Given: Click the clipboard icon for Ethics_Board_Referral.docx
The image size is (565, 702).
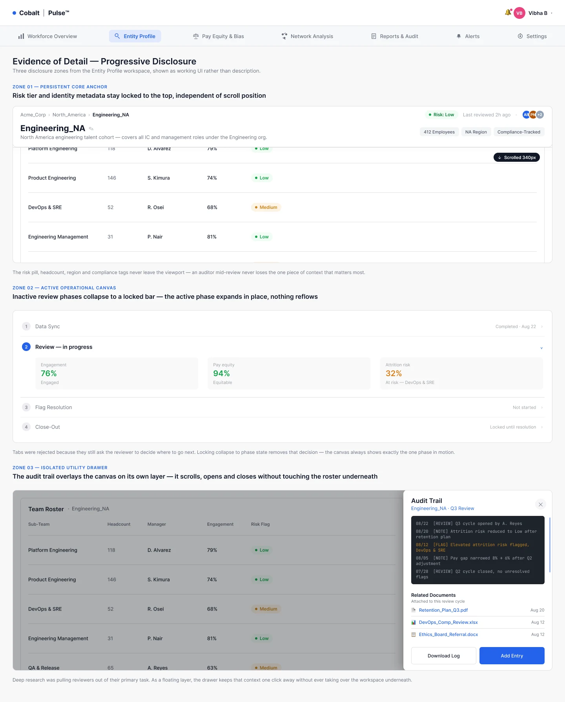Looking at the screenshot, I should pos(414,634).
